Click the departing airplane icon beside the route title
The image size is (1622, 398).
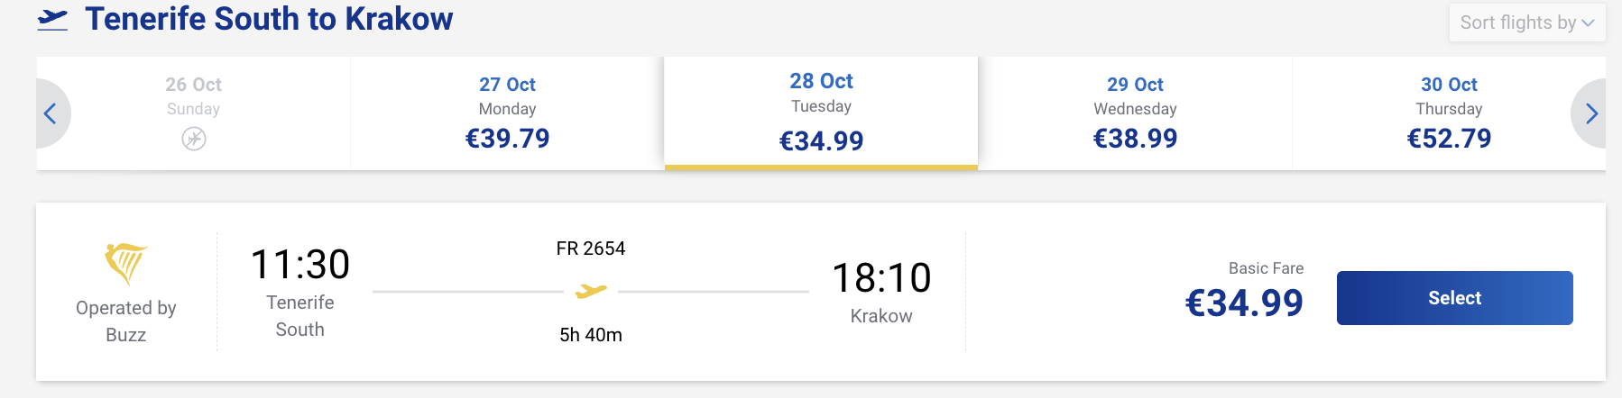[x=52, y=19]
